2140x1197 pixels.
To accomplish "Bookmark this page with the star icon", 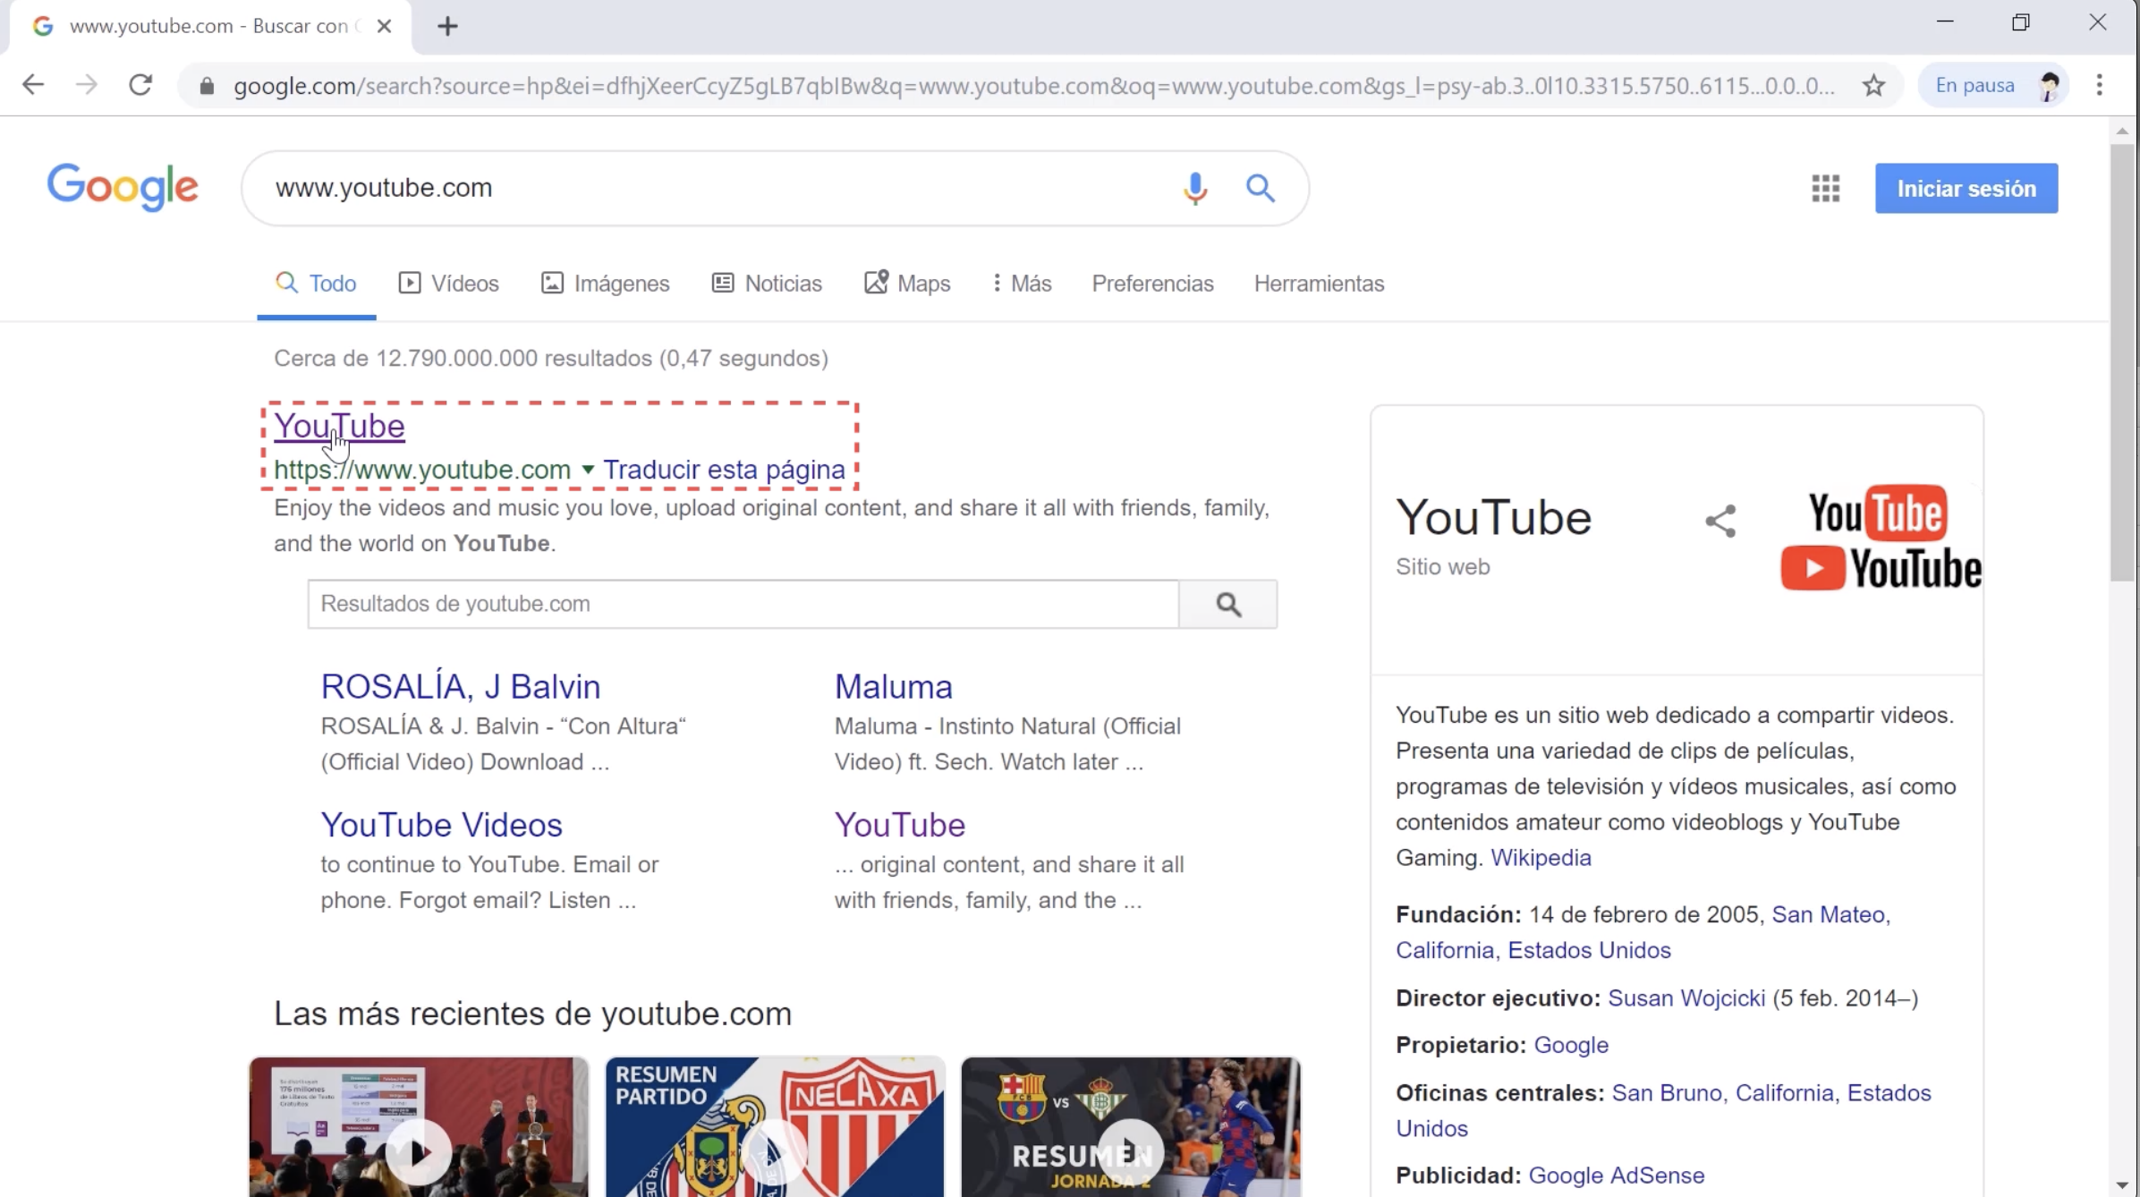I will (1872, 85).
